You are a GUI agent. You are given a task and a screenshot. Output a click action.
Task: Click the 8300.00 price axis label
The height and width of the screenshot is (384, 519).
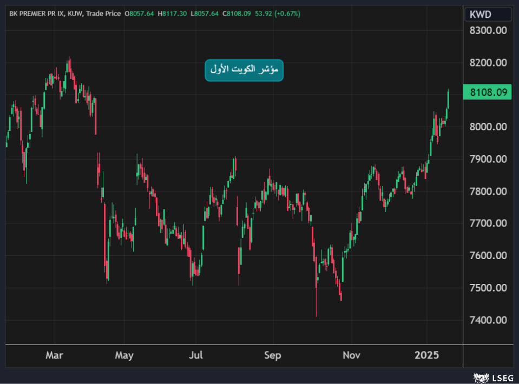[x=488, y=30]
